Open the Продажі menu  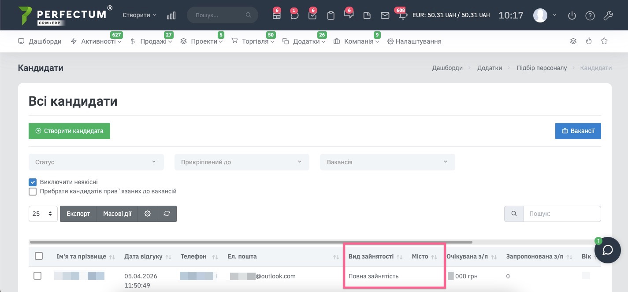pyautogui.click(x=151, y=41)
